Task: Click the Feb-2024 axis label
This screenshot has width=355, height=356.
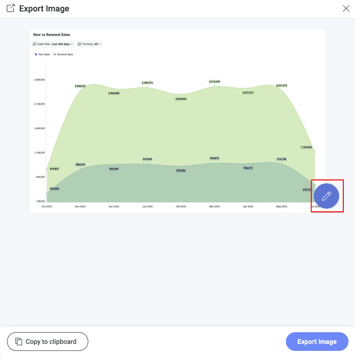Action: 181,207
